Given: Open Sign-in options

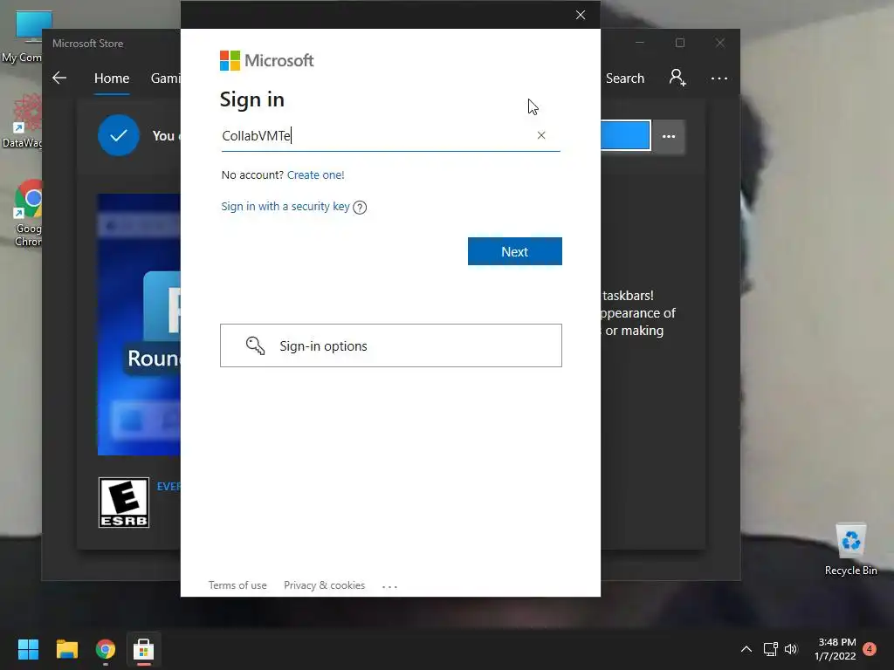Looking at the screenshot, I should point(391,345).
